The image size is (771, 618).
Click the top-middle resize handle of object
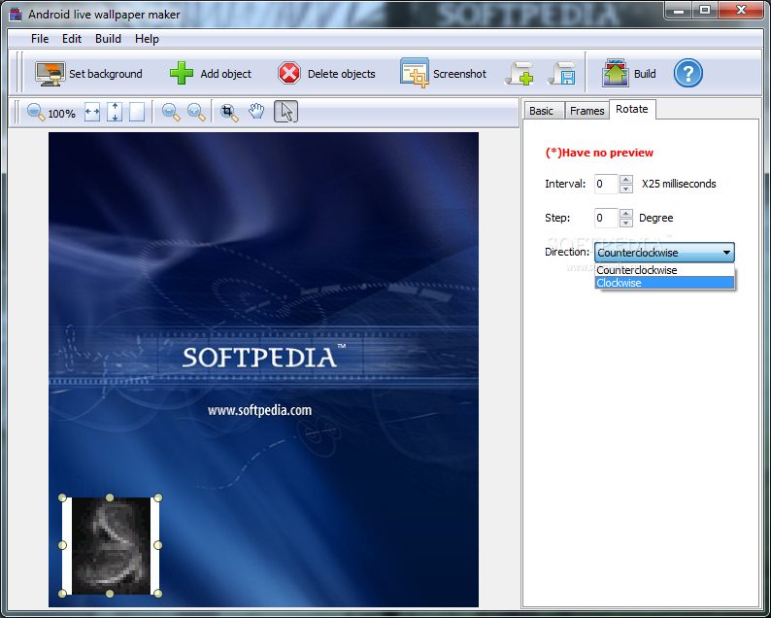click(x=110, y=498)
